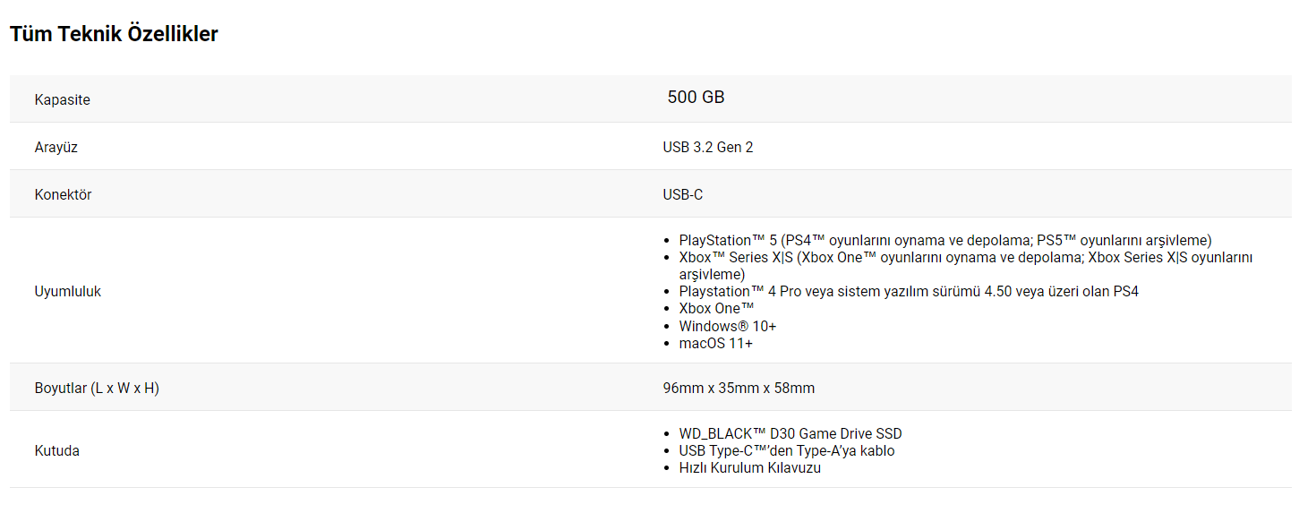Select the Kapasite row label

(x=63, y=99)
